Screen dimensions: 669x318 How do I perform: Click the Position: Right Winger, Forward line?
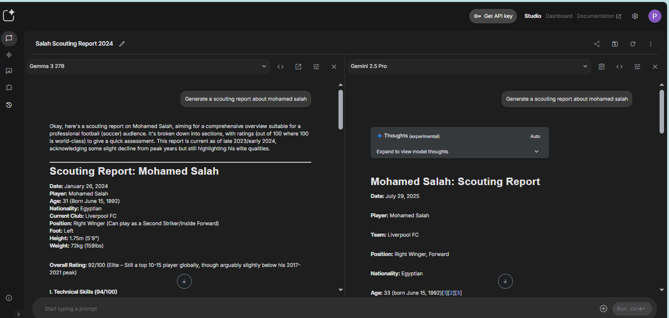point(410,254)
